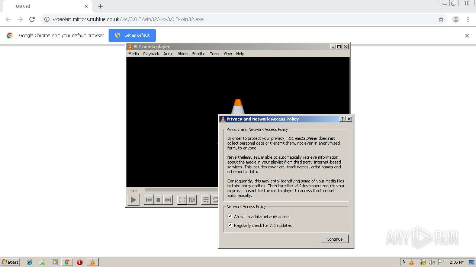Toggle fullscreen video in VLC
The image size is (476, 267).
(x=182, y=200)
